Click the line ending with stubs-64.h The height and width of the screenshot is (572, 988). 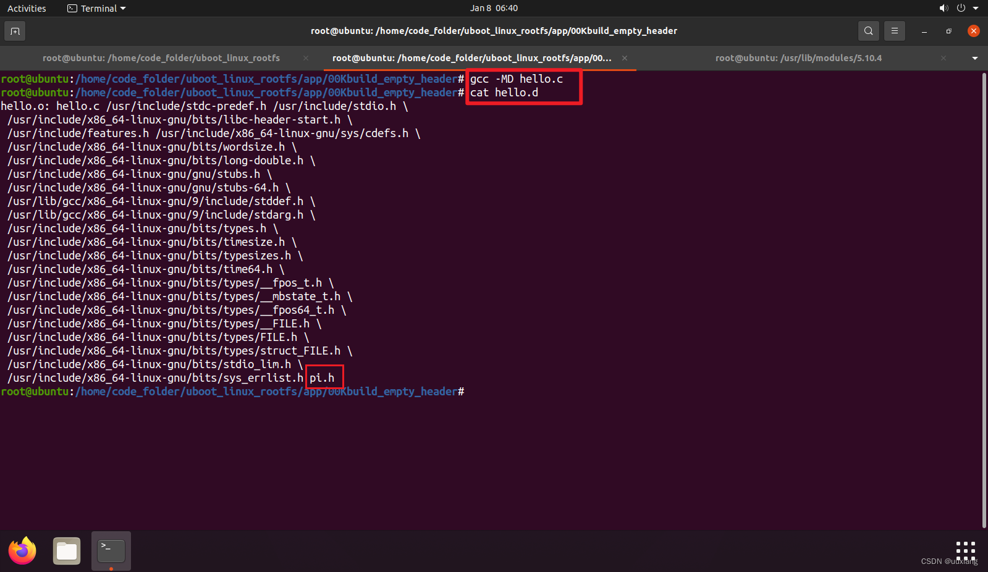point(149,188)
